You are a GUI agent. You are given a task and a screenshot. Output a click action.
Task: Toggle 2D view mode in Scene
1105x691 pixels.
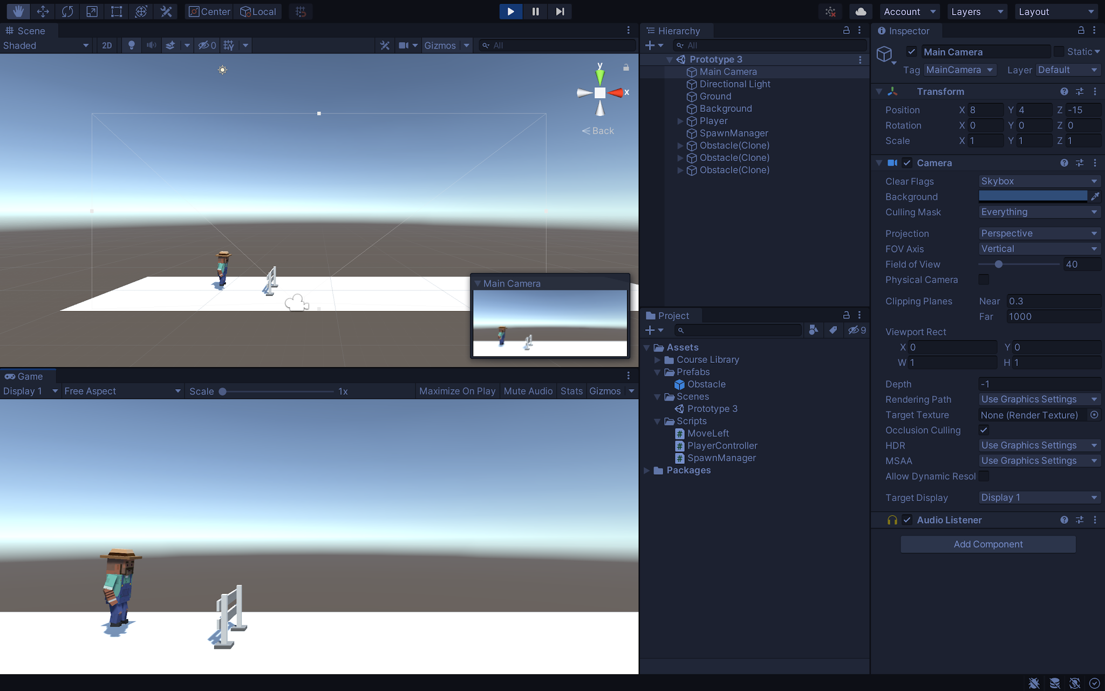pyautogui.click(x=107, y=45)
